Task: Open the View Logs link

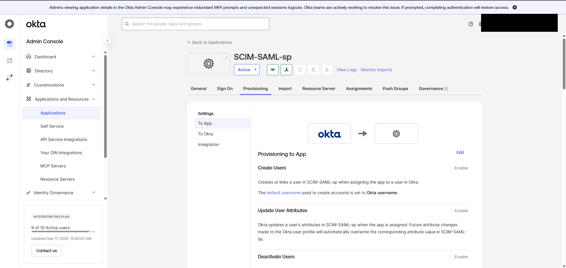Action: [347, 70]
